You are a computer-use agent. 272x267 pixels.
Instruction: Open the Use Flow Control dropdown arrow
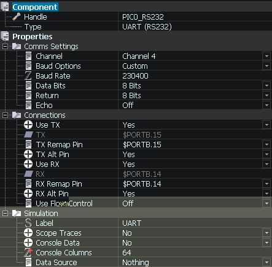click(x=266, y=203)
